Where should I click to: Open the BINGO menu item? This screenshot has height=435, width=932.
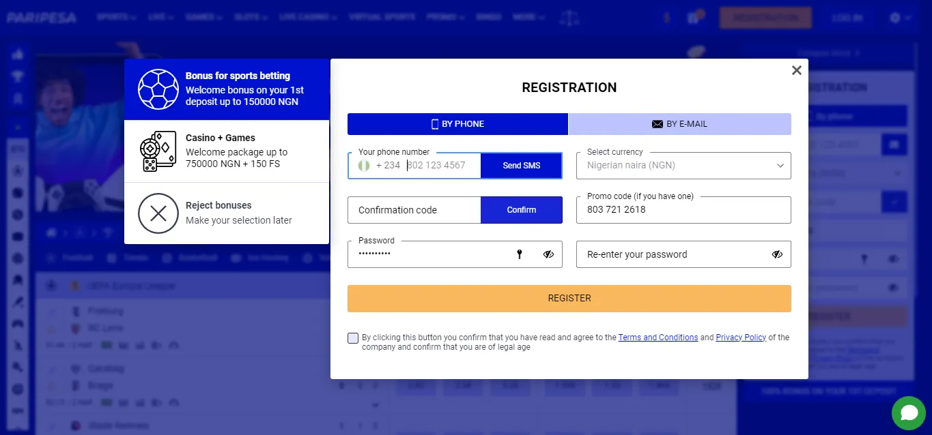[x=489, y=17]
